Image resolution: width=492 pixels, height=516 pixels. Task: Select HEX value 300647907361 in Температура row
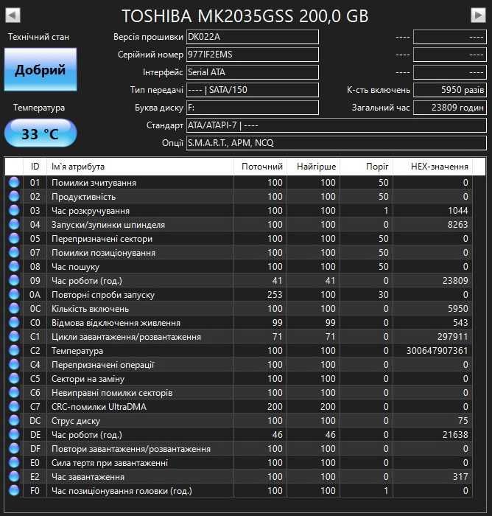coord(437,350)
